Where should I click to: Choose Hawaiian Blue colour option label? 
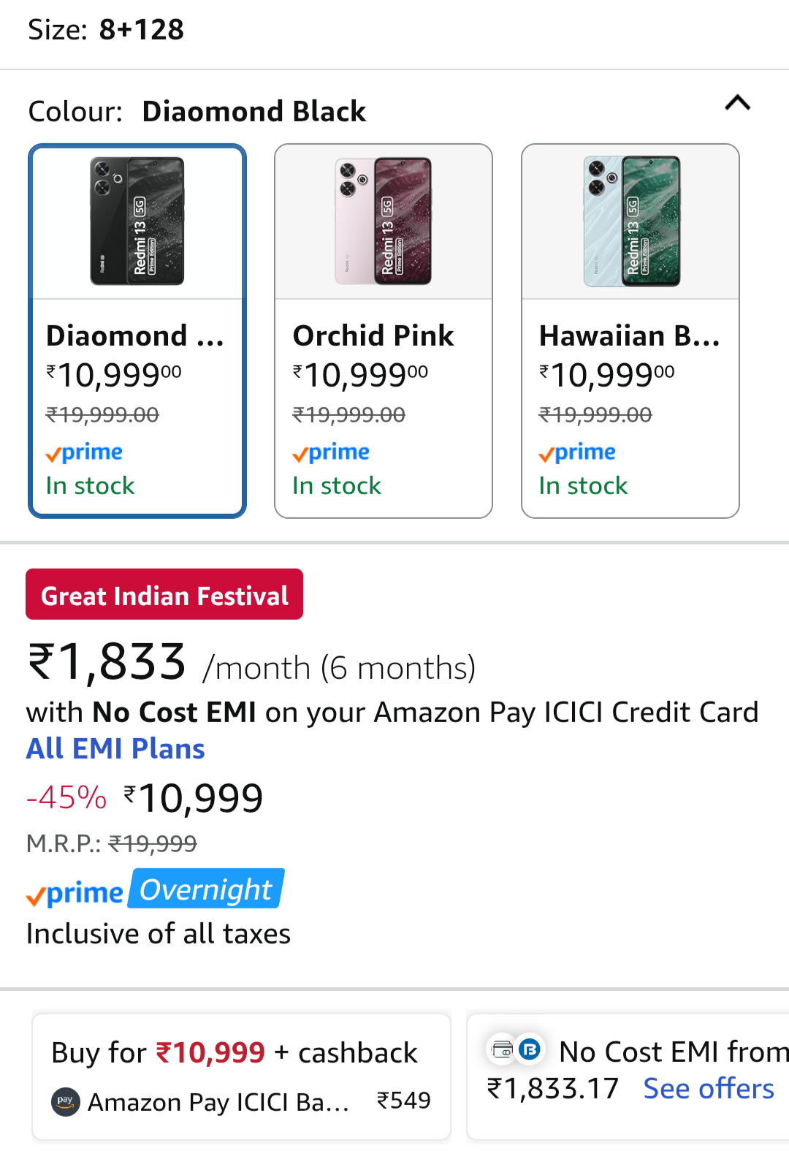pos(629,335)
